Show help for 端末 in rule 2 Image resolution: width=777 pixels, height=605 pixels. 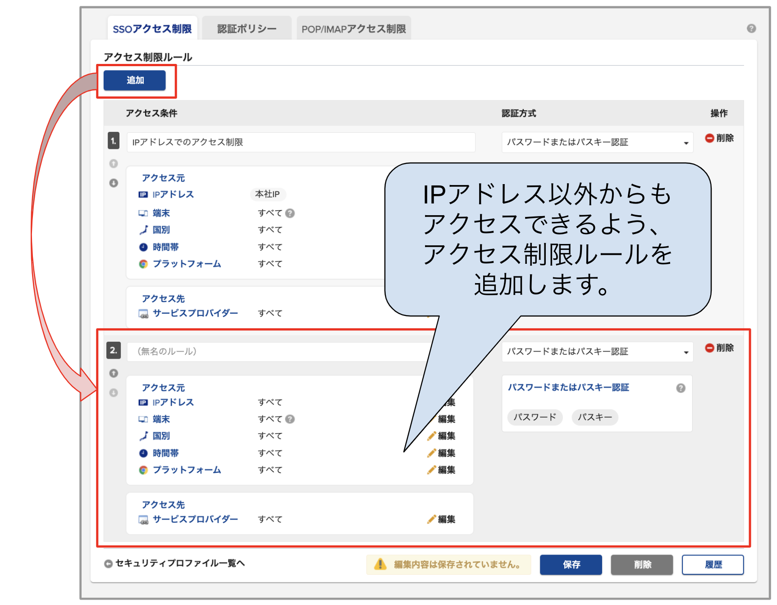290,419
